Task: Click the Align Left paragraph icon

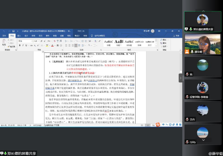Action: pos(66,45)
